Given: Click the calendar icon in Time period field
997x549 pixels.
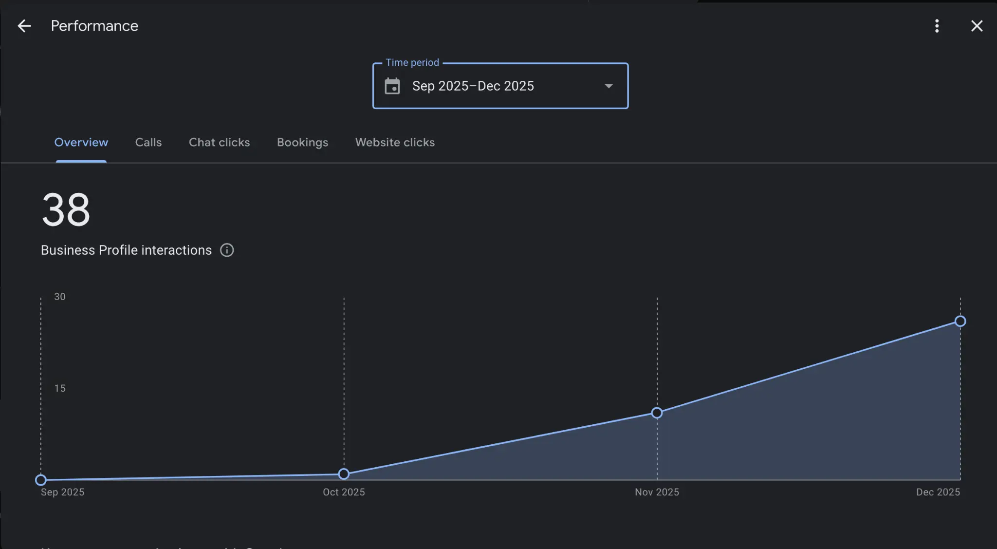Looking at the screenshot, I should pos(392,86).
